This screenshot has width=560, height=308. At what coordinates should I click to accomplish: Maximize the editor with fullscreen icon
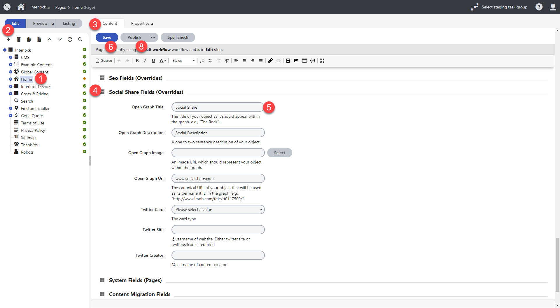coord(322,61)
